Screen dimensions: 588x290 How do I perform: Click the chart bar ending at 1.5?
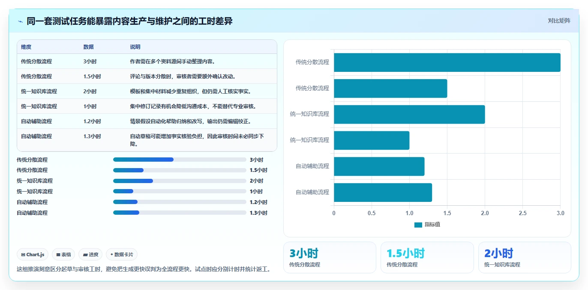(390, 89)
